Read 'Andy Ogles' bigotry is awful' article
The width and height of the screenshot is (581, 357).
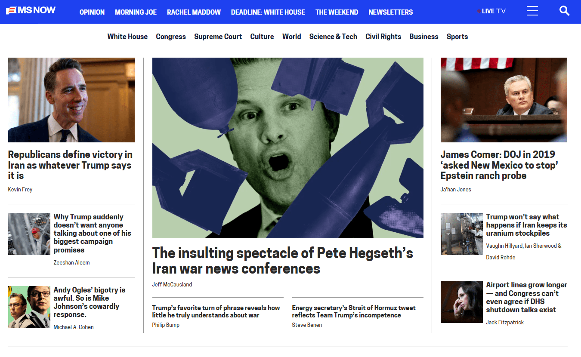[x=90, y=302]
